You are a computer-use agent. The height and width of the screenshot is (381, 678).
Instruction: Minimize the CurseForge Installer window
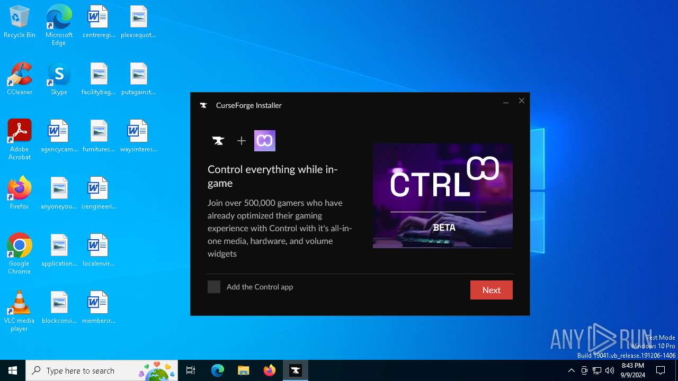click(506, 101)
